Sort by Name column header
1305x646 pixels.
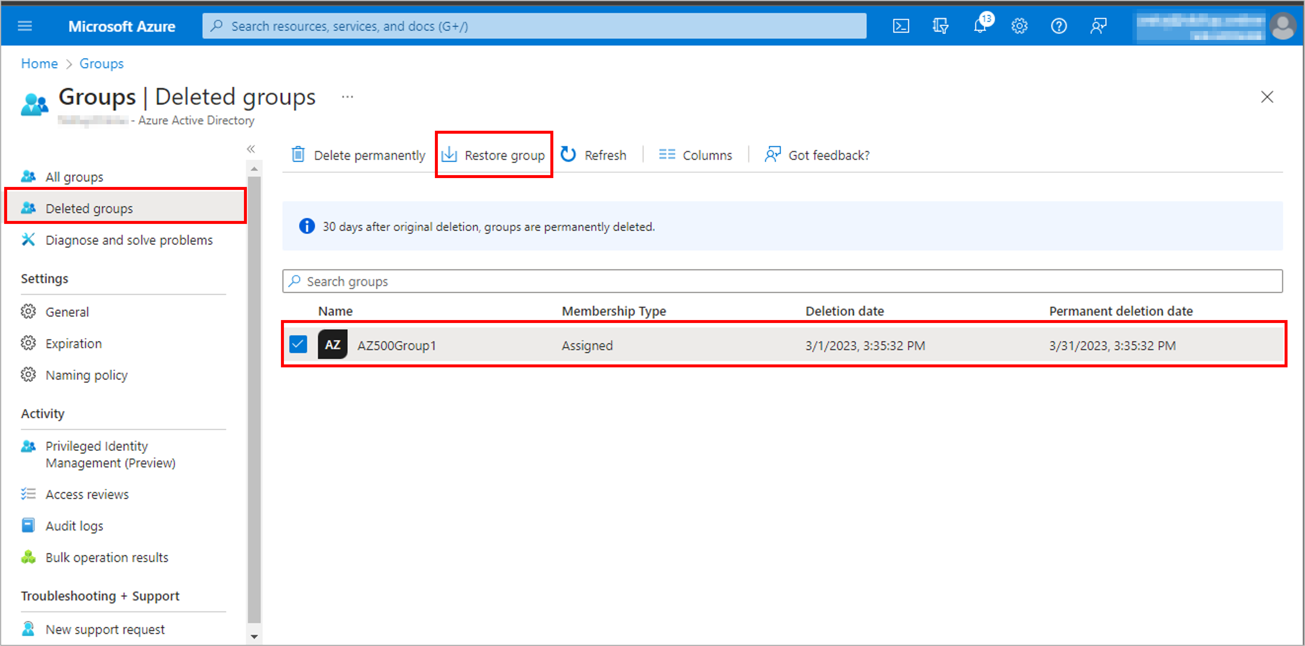(x=335, y=311)
